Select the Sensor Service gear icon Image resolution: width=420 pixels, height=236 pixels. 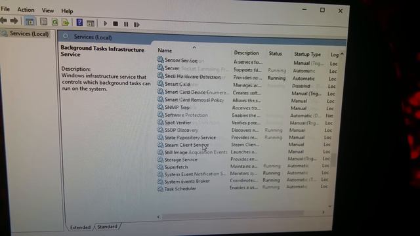click(x=160, y=60)
